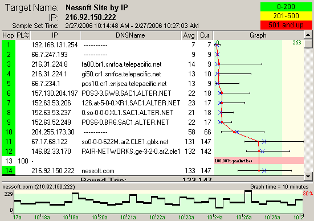Click the green 0-200 legend swatch
The width and height of the screenshot is (314, 221).
point(286,7)
